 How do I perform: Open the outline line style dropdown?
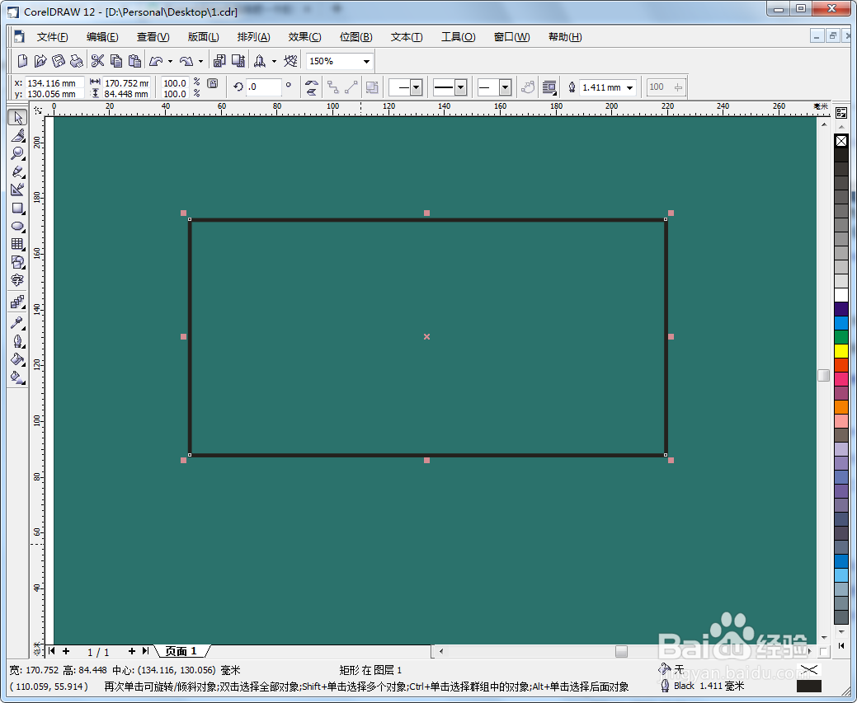(461, 87)
